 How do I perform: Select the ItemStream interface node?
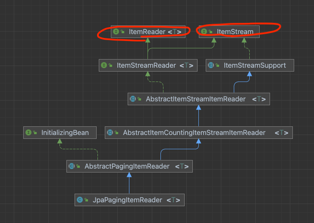coord(229,31)
